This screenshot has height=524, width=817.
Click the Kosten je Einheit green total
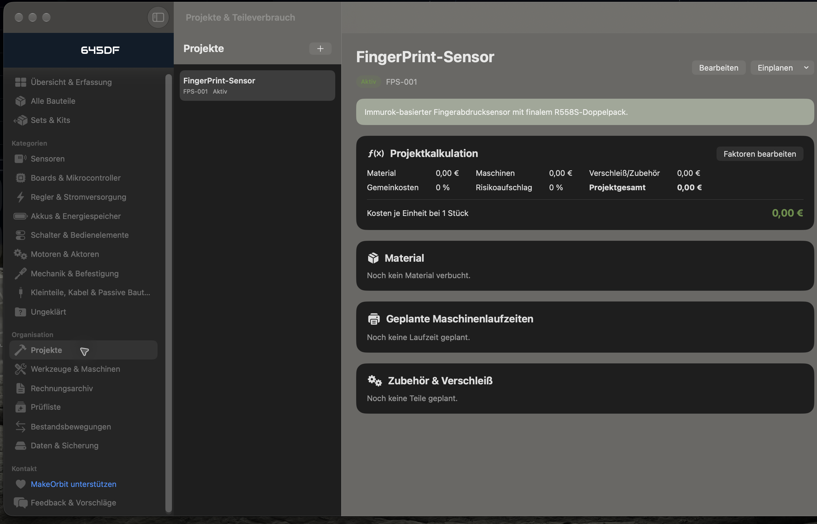pyautogui.click(x=787, y=213)
